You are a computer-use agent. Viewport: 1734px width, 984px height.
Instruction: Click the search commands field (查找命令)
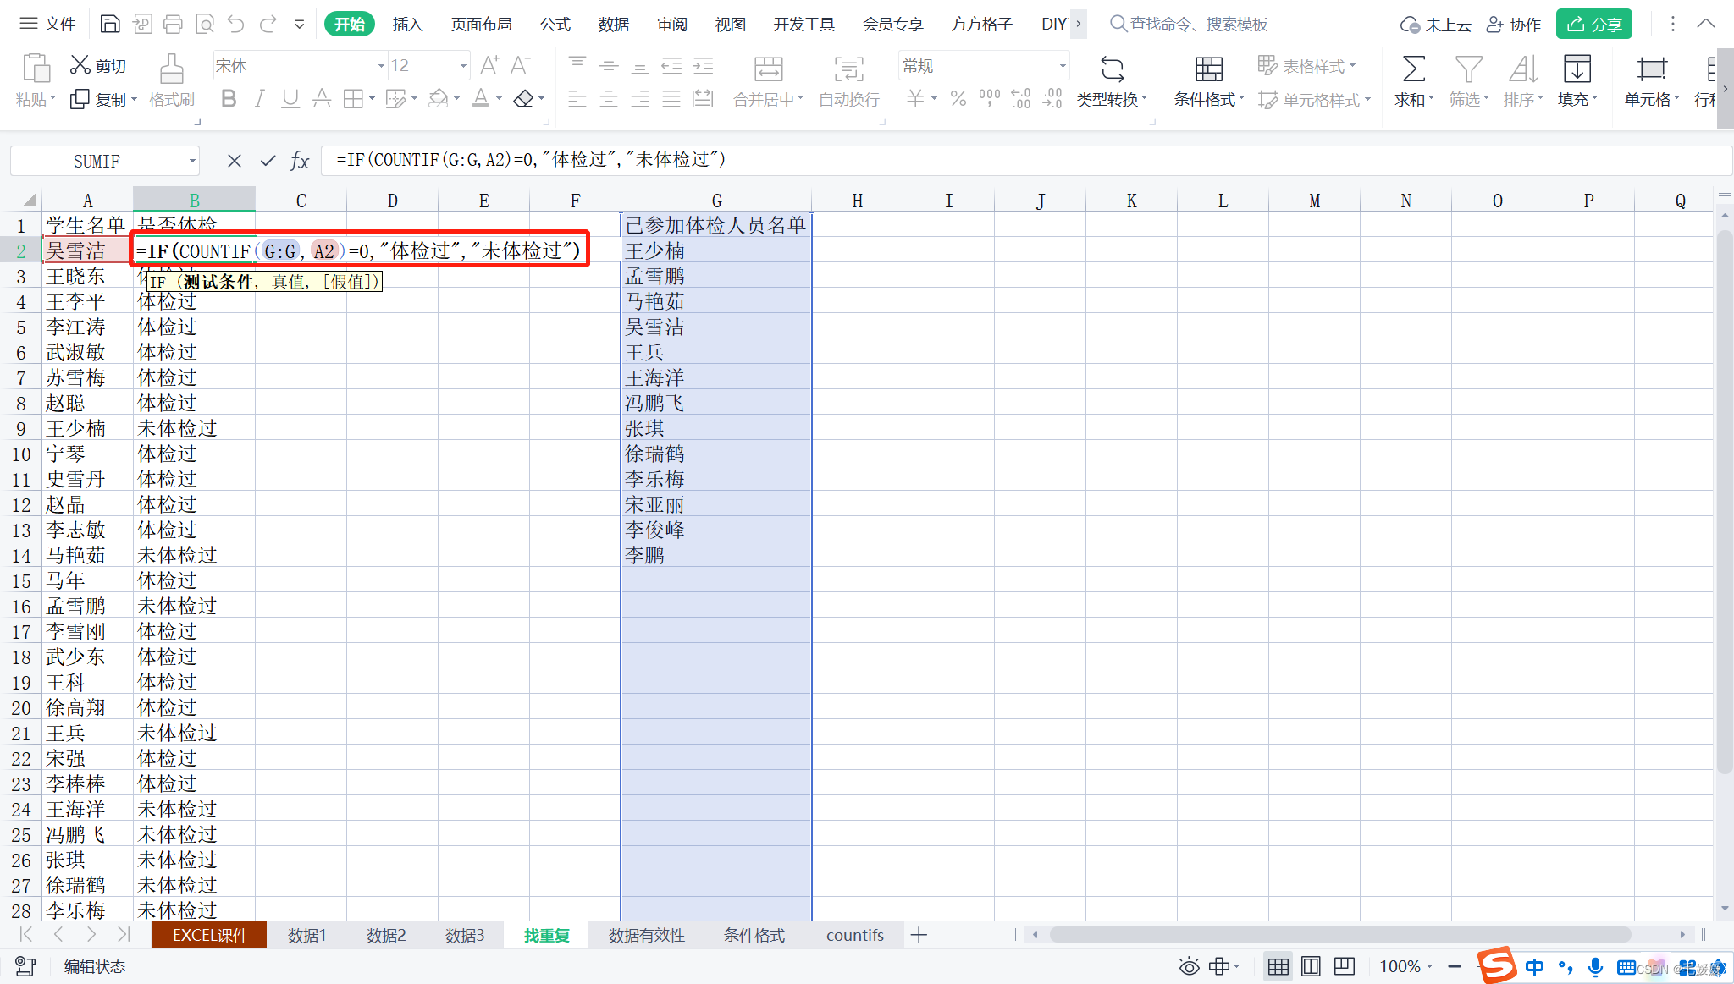[x=1189, y=25]
